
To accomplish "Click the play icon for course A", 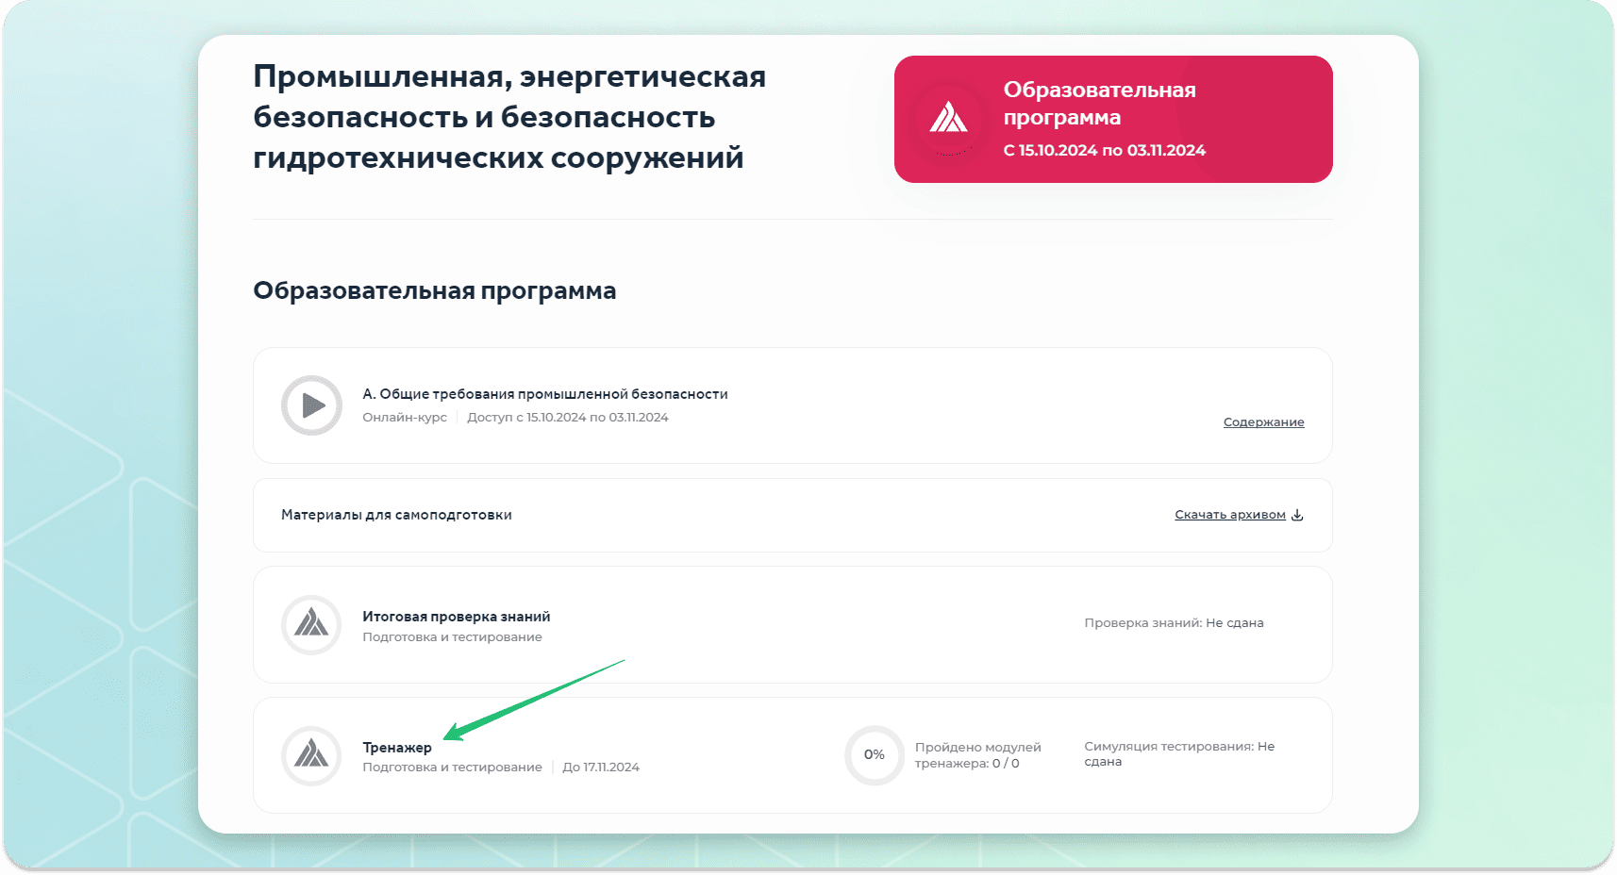I will click(311, 405).
